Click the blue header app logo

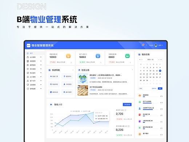point(28,46)
